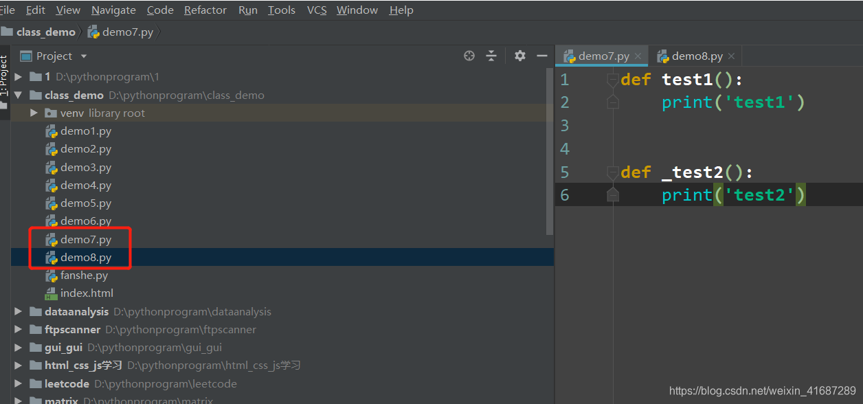Expand the html_css_js学习 folder
Image resolution: width=863 pixels, height=404 pixels.
tap(19, 366)
